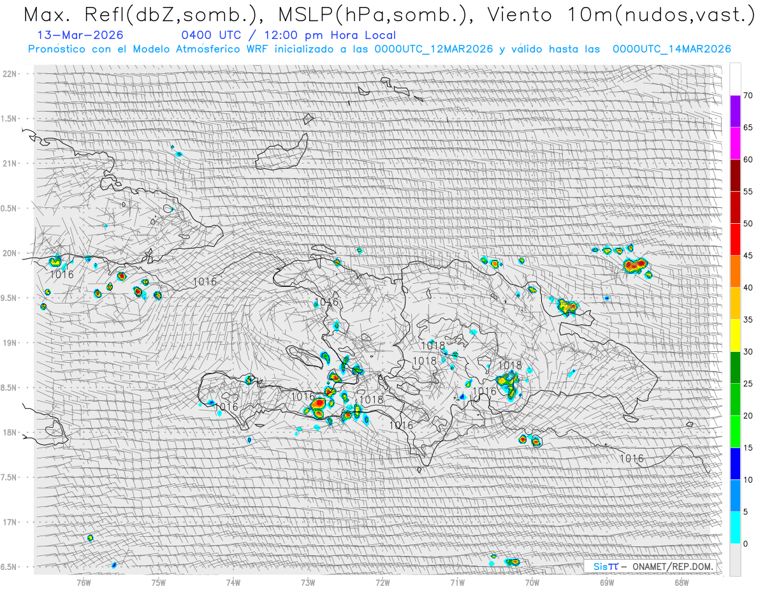
Task: Click the '69W' longitude label
Action: 607,581
